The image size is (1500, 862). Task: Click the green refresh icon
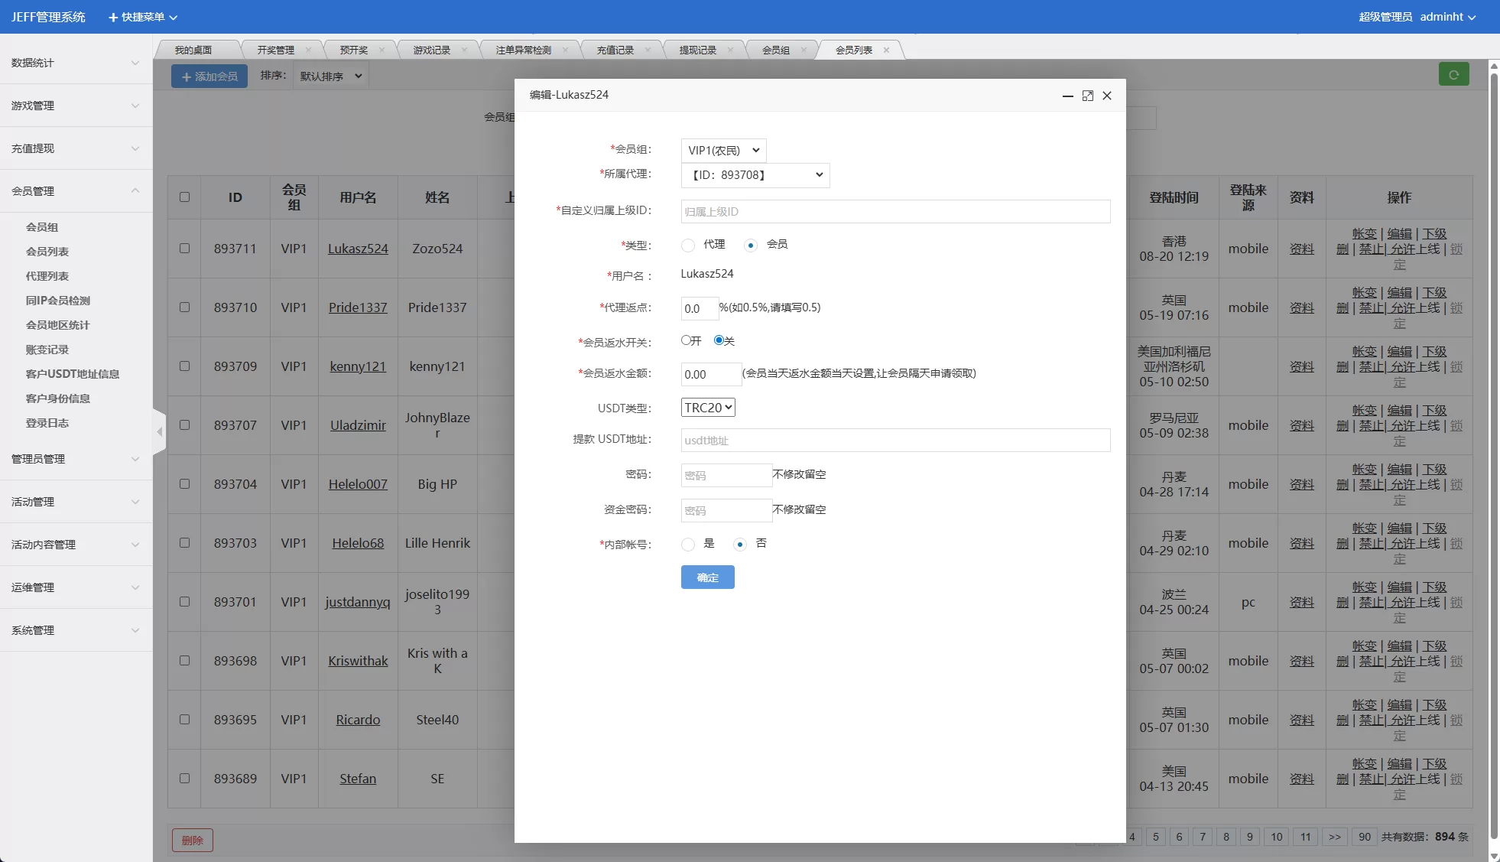coord(1453,75)
